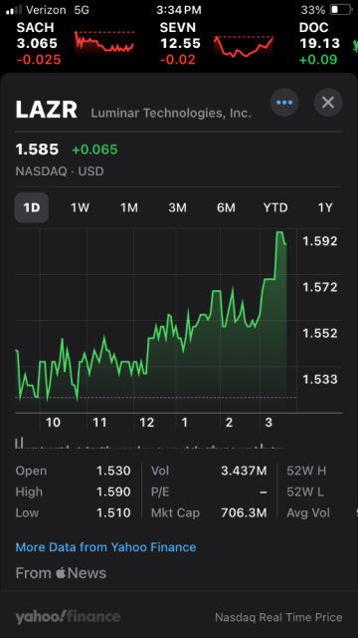Switch chart to 1Y range
Image resolution: width=358 pixels, height=638 pixels.
pyautogui.click(x=325, y=208)
